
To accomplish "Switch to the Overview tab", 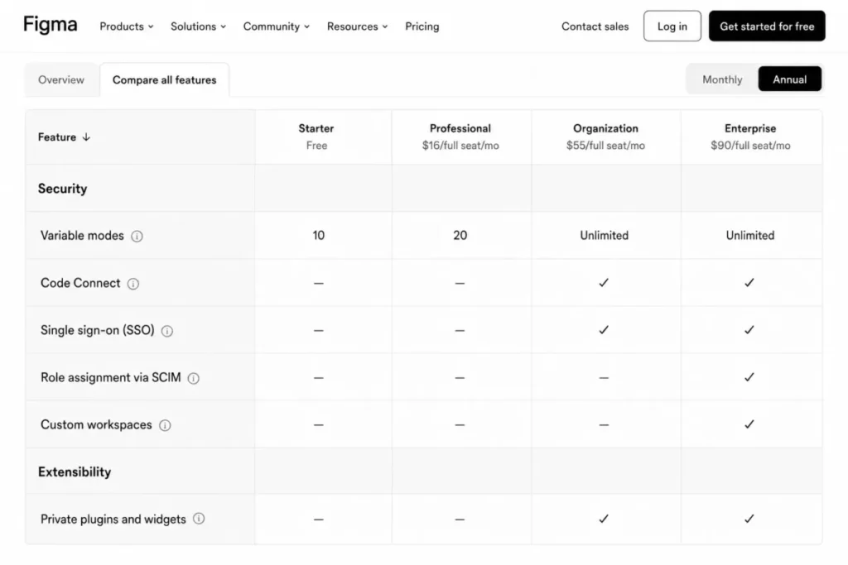I will [x=61, y=80].
